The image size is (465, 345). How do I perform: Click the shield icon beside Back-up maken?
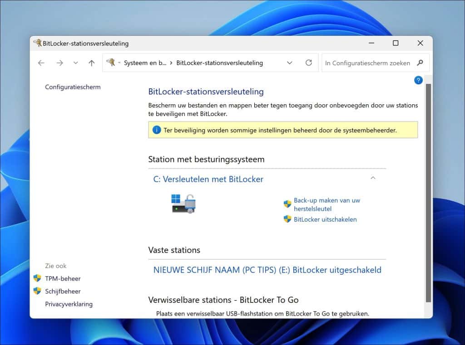point(287,204)
